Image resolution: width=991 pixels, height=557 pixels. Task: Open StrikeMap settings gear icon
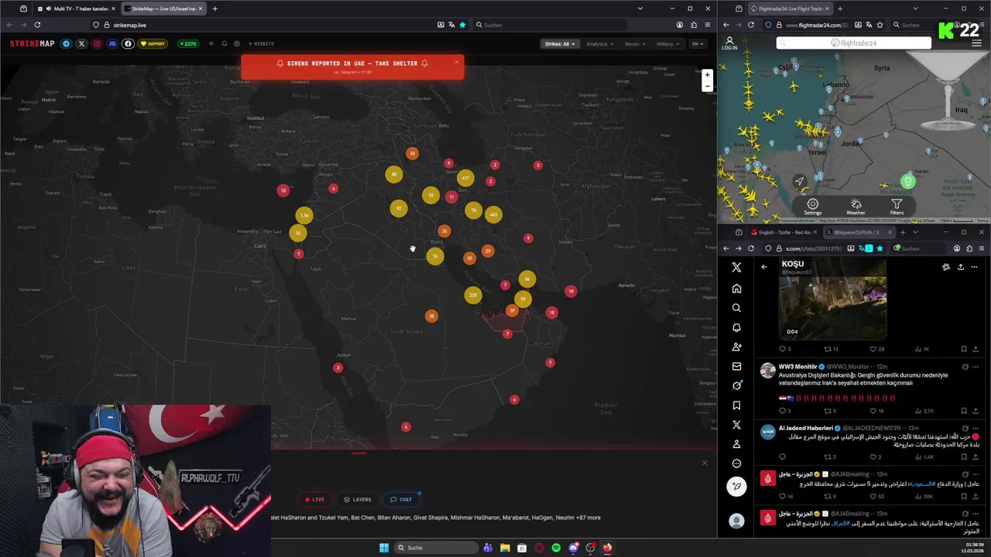[237, 44]
